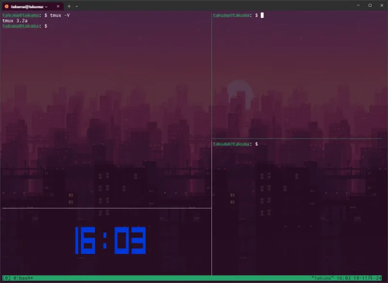The height and width of the screenshot is (283, 388).
Task: Click the blinking cursor in top-right pane
Action: [x=262, y=15]
